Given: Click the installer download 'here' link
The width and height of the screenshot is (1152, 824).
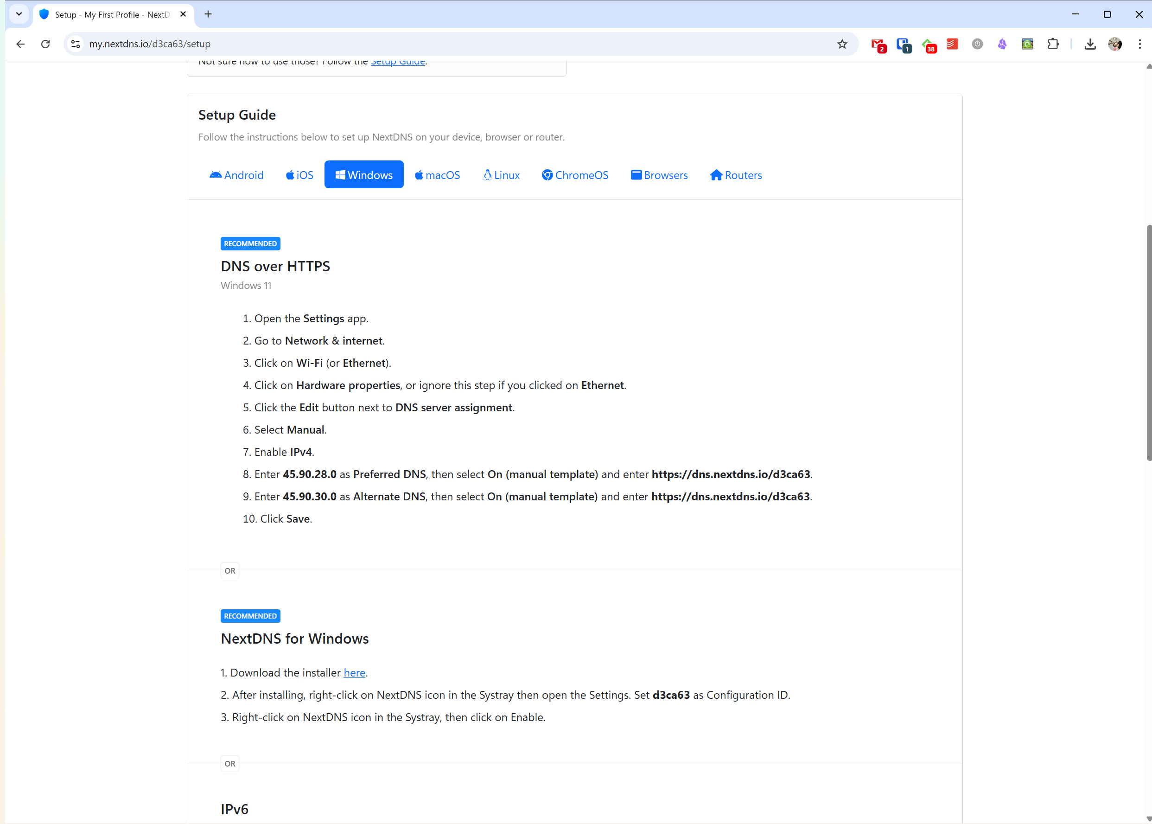Looking at the screenshot, I should tap(354, 673).
